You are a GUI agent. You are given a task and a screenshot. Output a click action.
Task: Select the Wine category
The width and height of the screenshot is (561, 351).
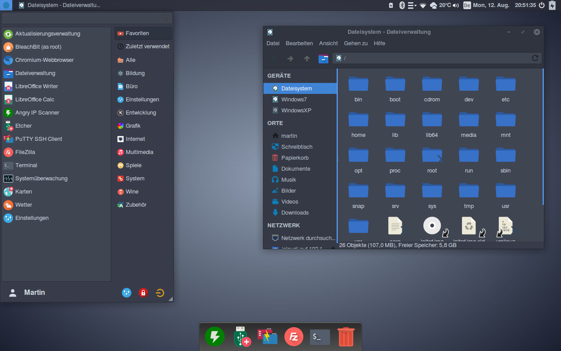point(143,192)
